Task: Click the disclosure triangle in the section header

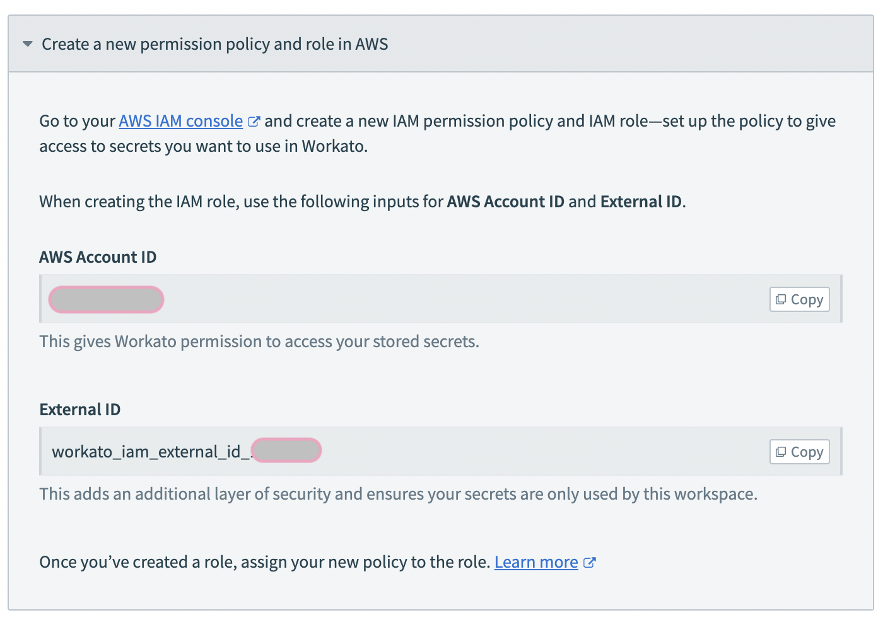Action: 28,44
